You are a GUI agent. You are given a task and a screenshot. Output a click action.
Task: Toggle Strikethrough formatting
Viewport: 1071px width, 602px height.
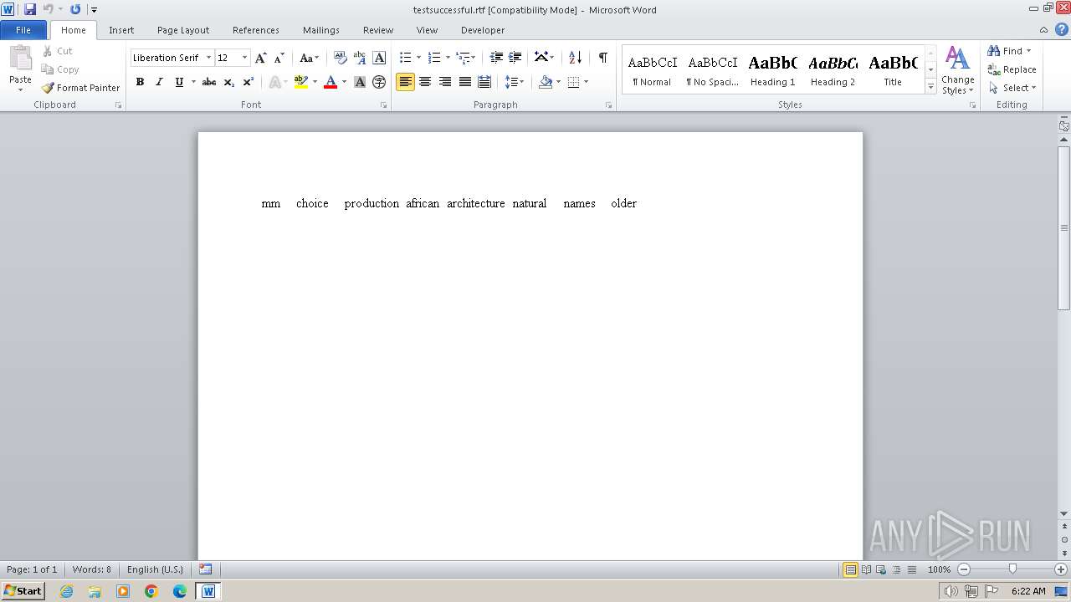pos(209,82)
